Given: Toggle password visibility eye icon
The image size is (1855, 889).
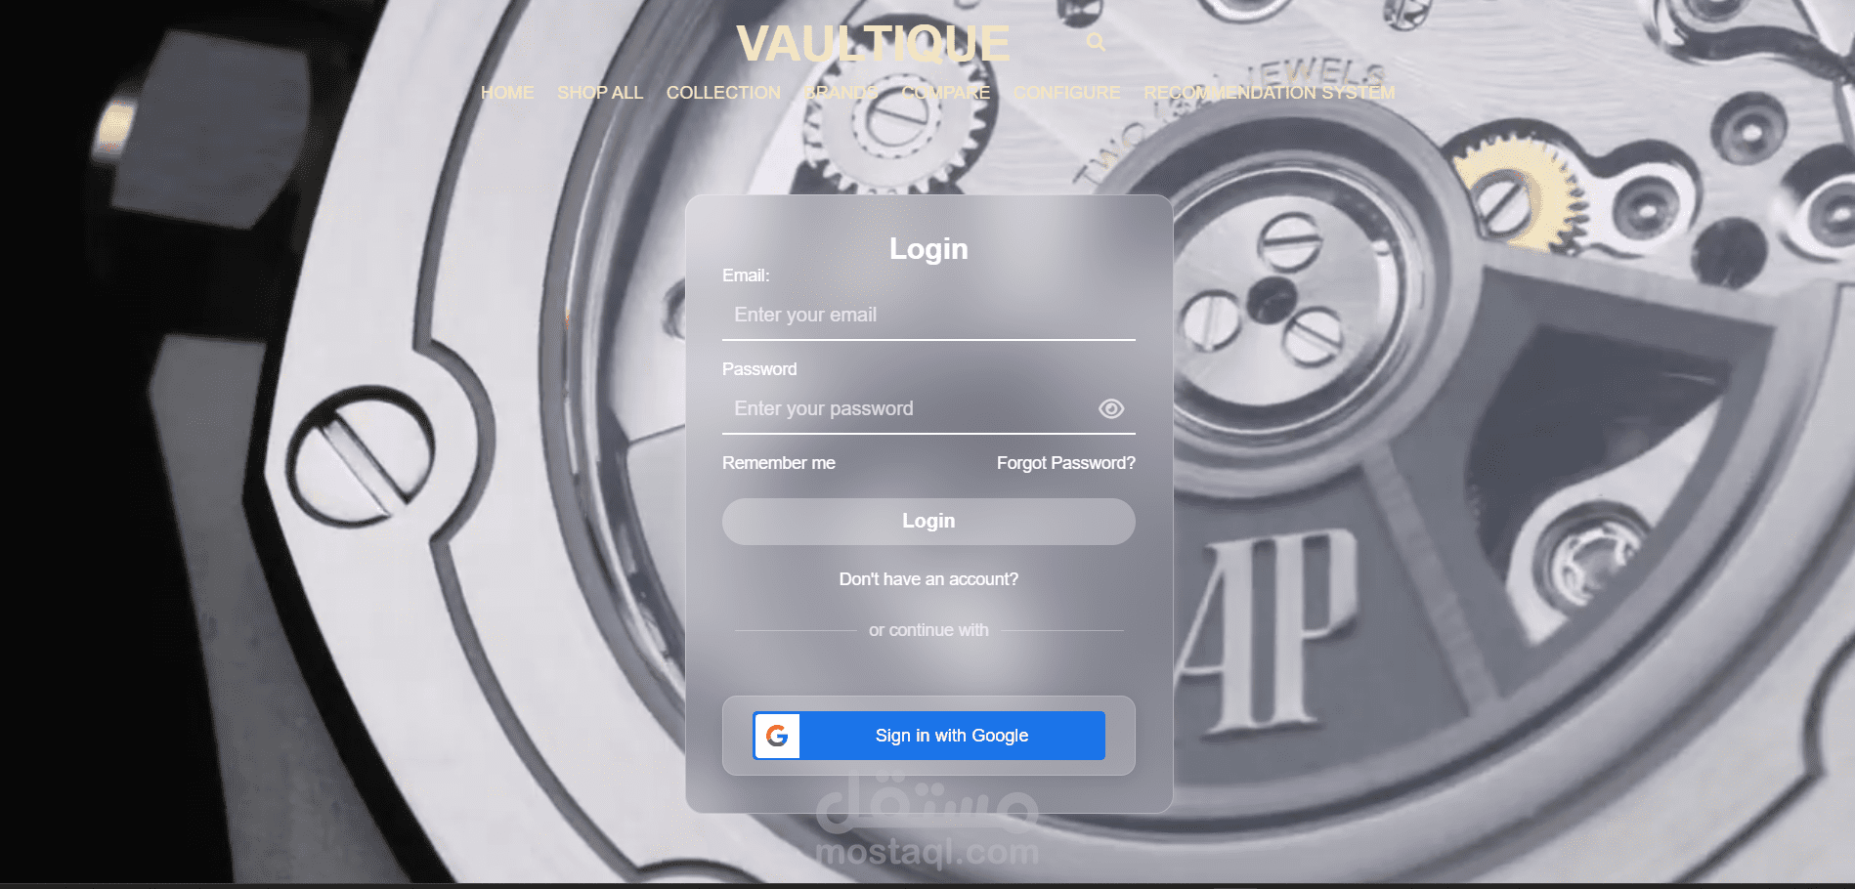Looking at the screenshot, I should point(1111,408).
